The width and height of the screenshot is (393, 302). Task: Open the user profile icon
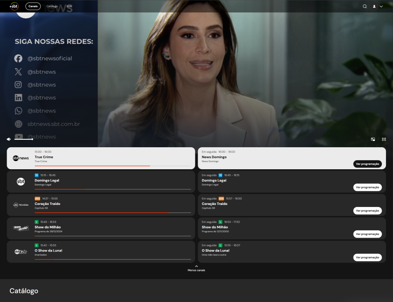(x=374, y=7)
